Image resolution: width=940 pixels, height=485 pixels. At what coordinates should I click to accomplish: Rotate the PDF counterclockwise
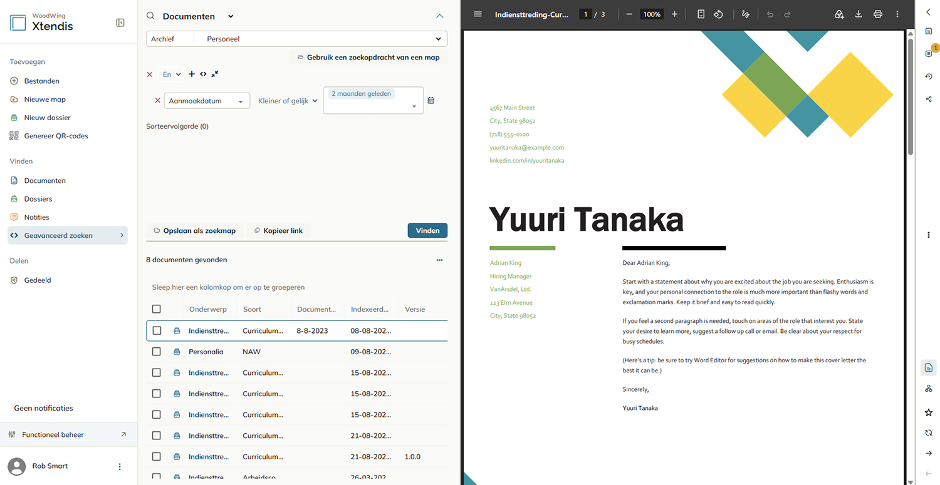pos(719,14)
